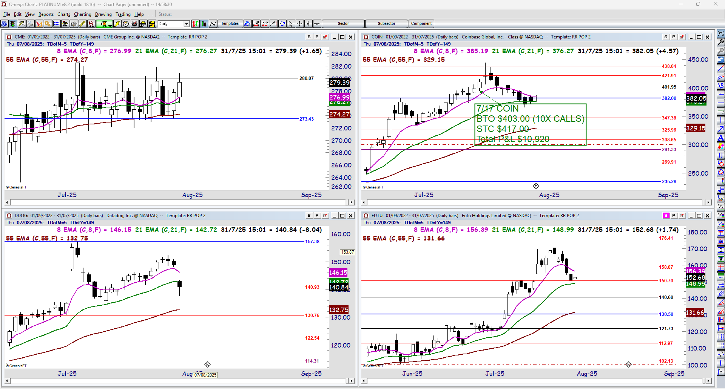Click the 401.95 price level label on COIN
725x389 pixels.
pos(669,87)
